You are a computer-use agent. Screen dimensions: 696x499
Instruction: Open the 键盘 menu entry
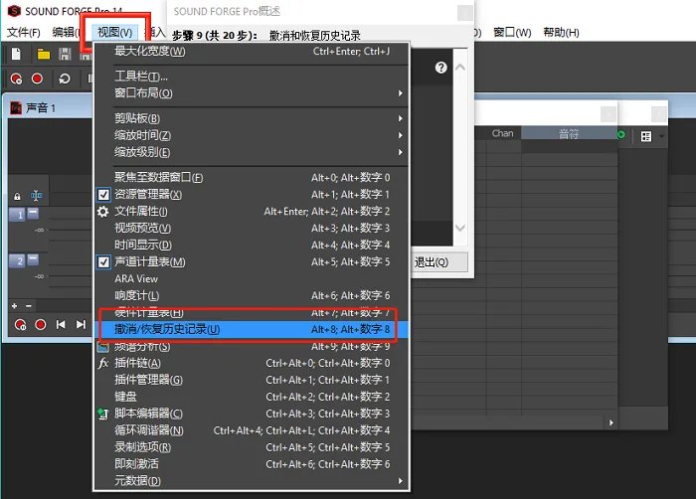click(252, 397)
